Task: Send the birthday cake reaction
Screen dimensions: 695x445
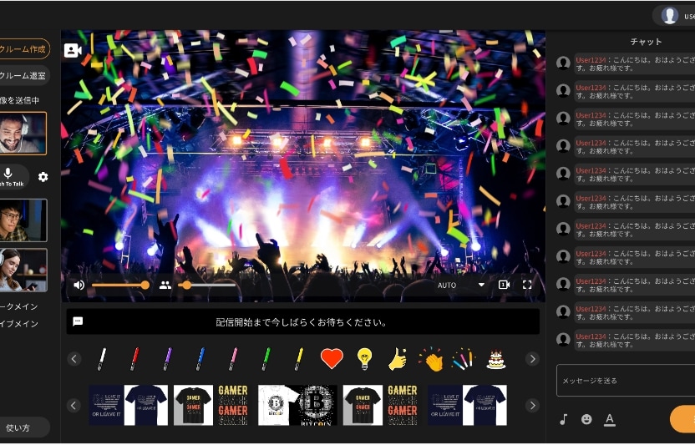Action: 496,360
